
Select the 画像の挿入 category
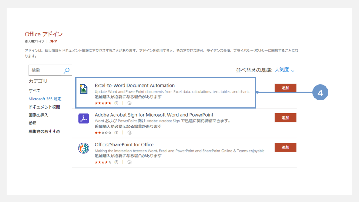point(38,115)
